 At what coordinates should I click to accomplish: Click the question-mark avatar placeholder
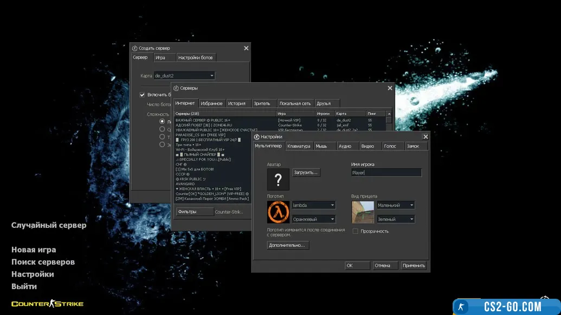click(x=278, y=179)
